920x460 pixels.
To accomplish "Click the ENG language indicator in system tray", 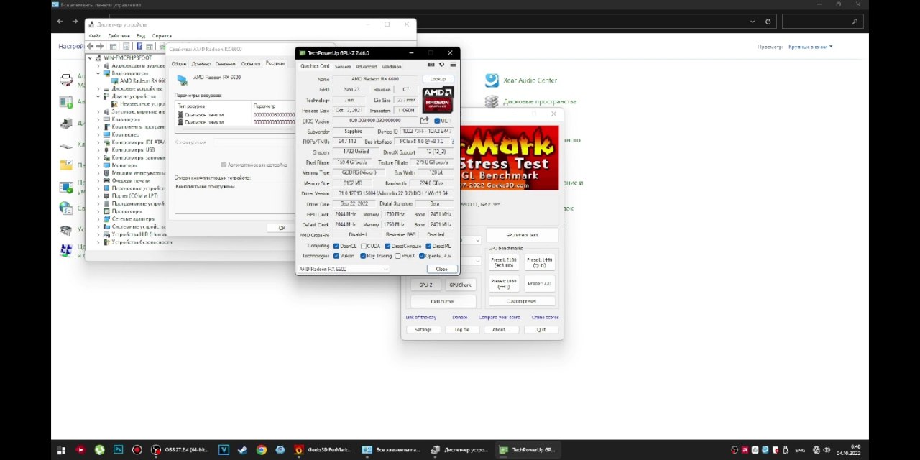I will point(800,450).
